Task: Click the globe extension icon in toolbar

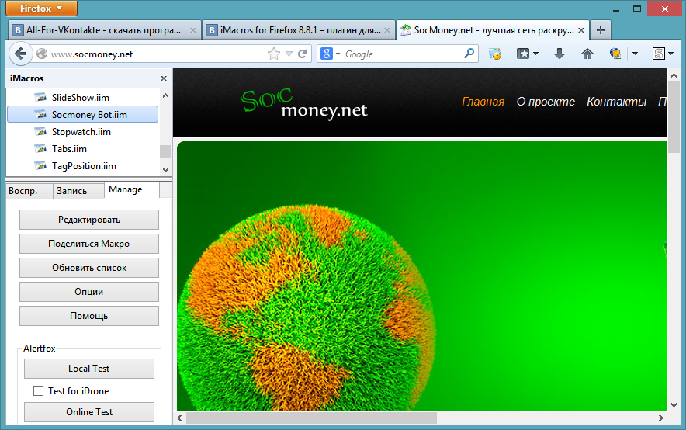Action: (615, 54)
